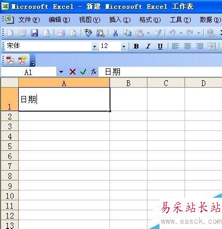Viewport: 222px width, 229px height.
Task: Select row 10 header
Action: [x=9, y=196]
